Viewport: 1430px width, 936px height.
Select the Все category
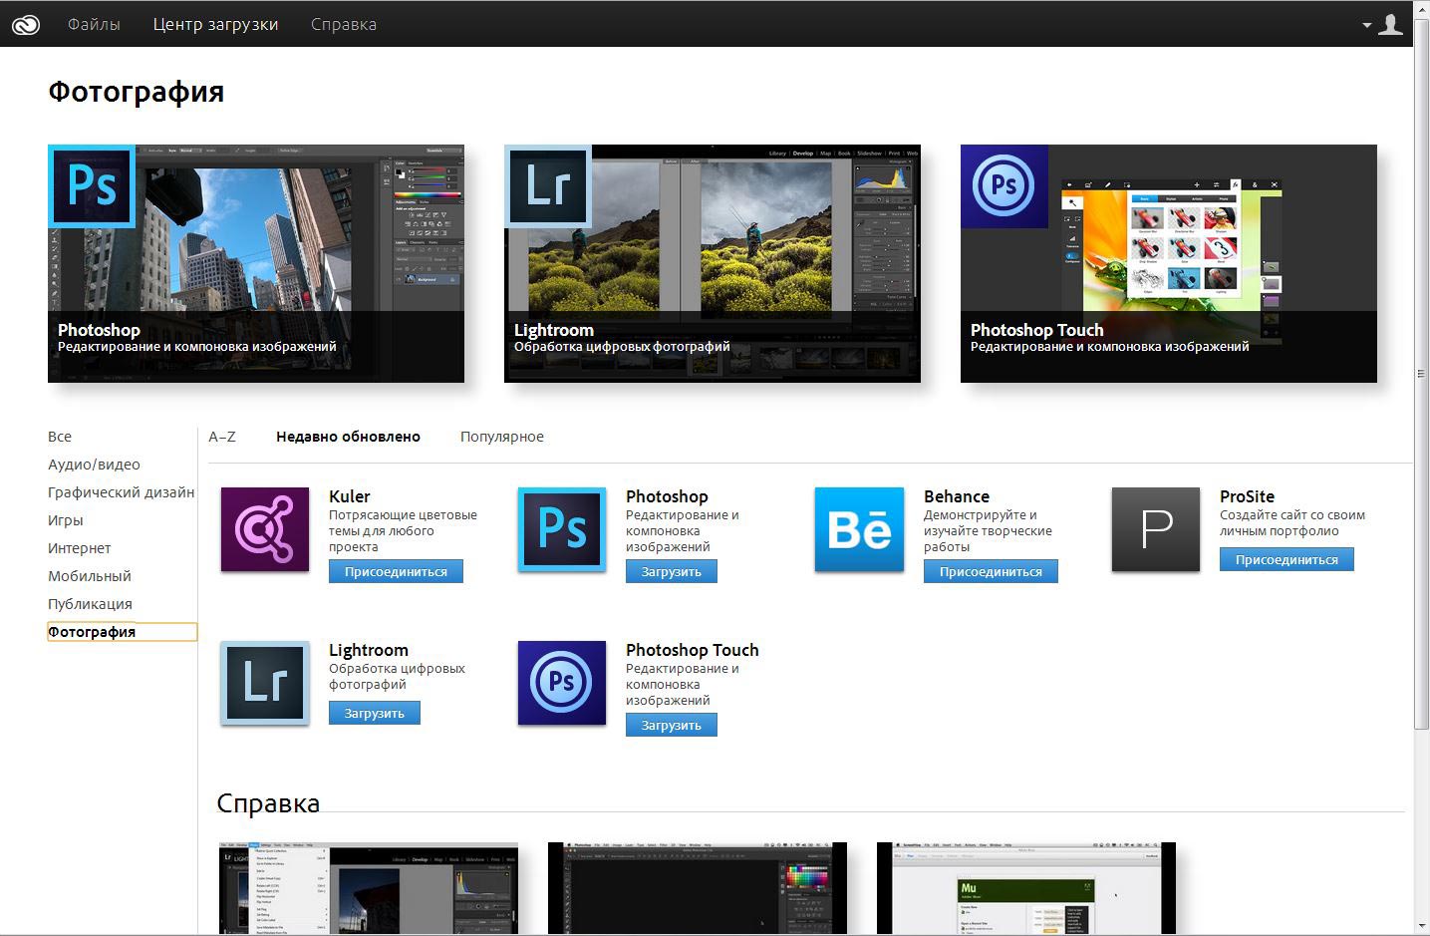point(60,437)
